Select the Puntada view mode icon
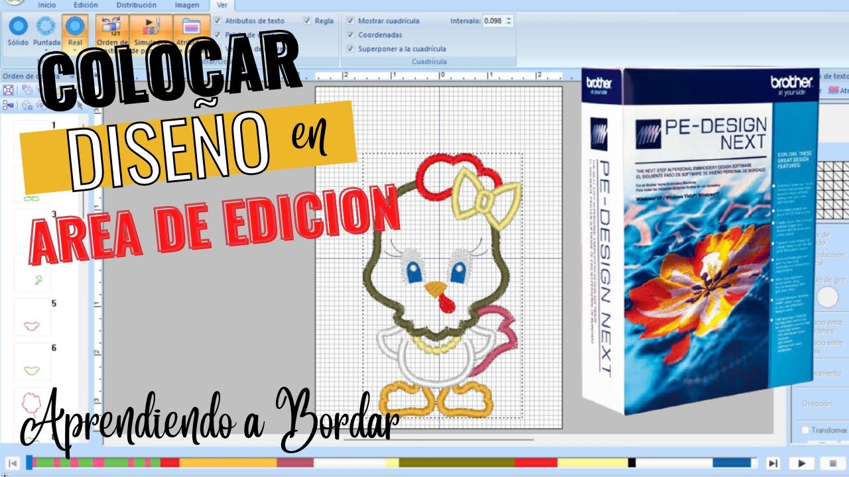 [x=46, y=26]
